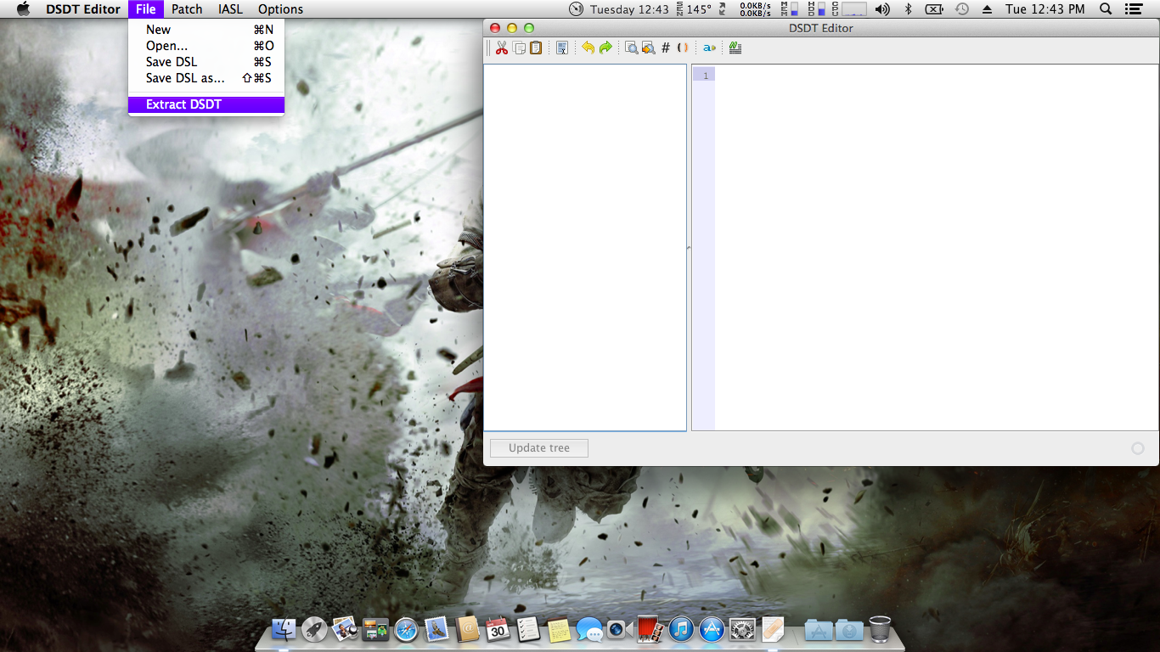Open the iPhoto icon in the Dock
1160x652 pixels.
pyautogui.click(x=345, y=629)
